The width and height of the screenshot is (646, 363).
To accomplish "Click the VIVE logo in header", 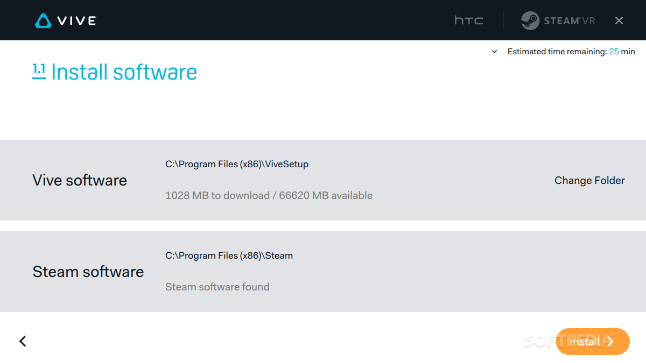I will [x=65, y=21].
